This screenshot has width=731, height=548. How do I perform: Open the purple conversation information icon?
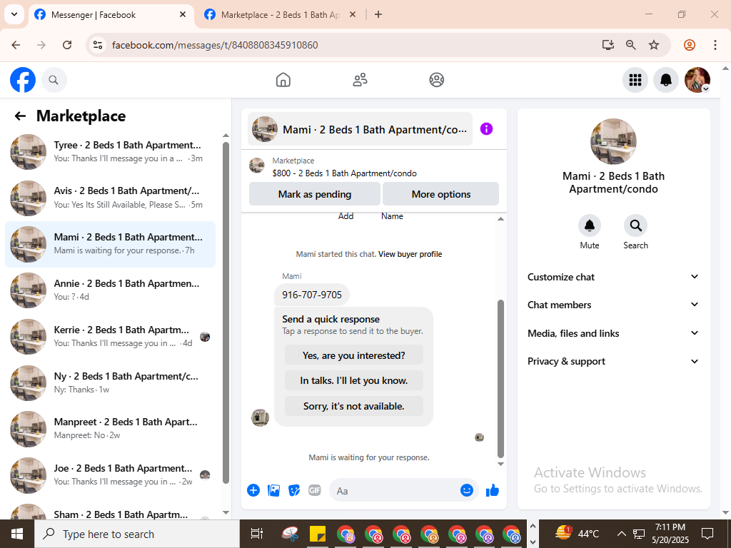pyautogui.click(x=486, y=129)
